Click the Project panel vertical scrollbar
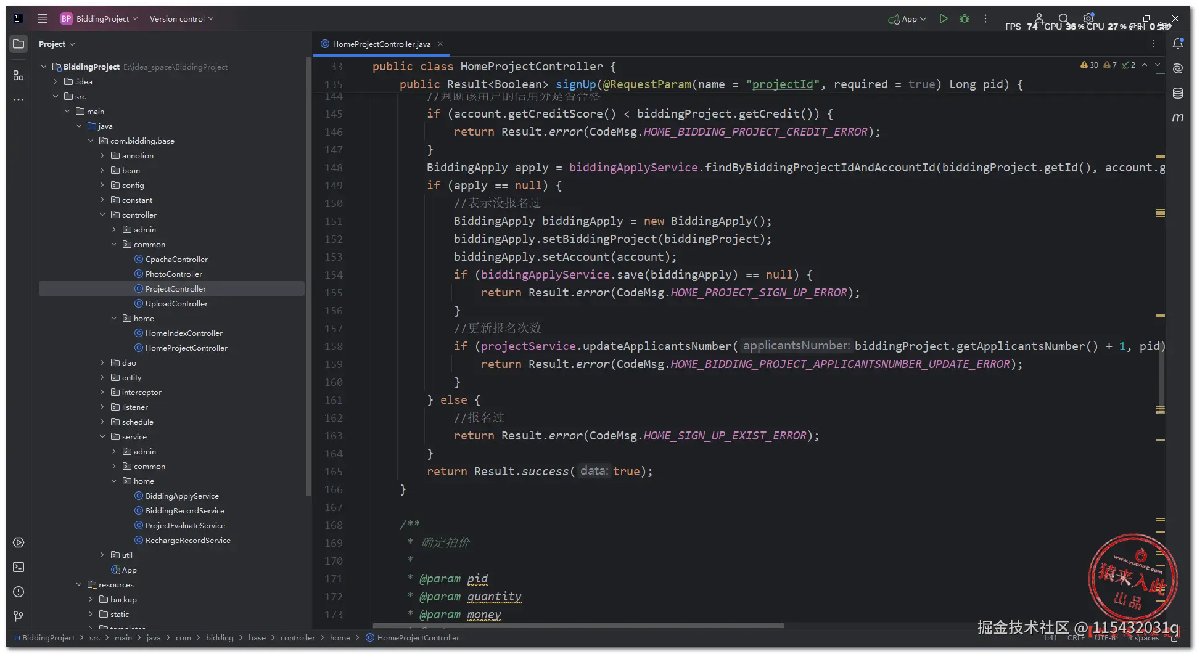The height and width of the screenshot is (654, 1197). pyautogui.click(x=308, y=276)
